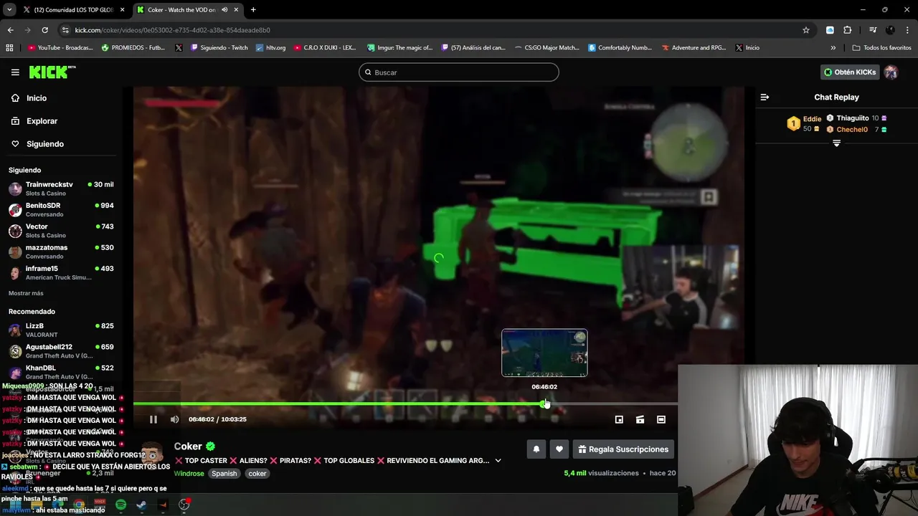The image size is (918, 516).
Task: Open the Kick hamburger sidebar menu
Action: [15, 72]
